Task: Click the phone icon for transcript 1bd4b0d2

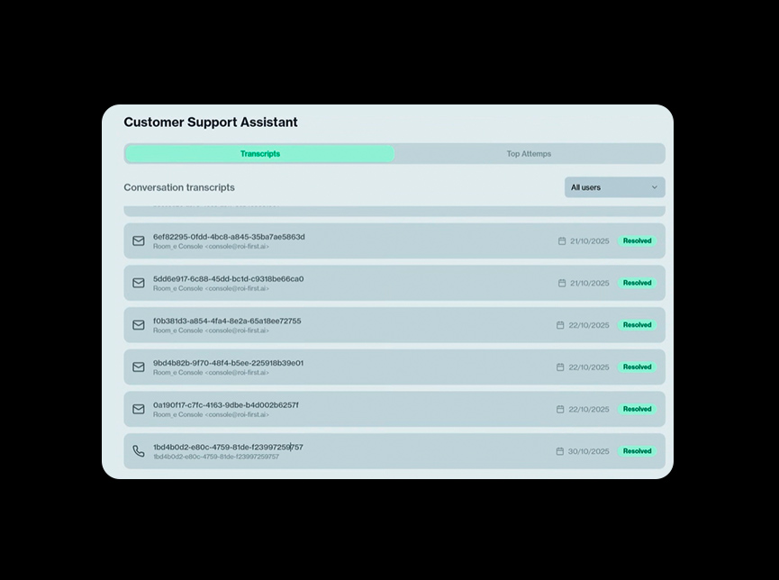Action: pyautogui.click(x=139, y=451)
